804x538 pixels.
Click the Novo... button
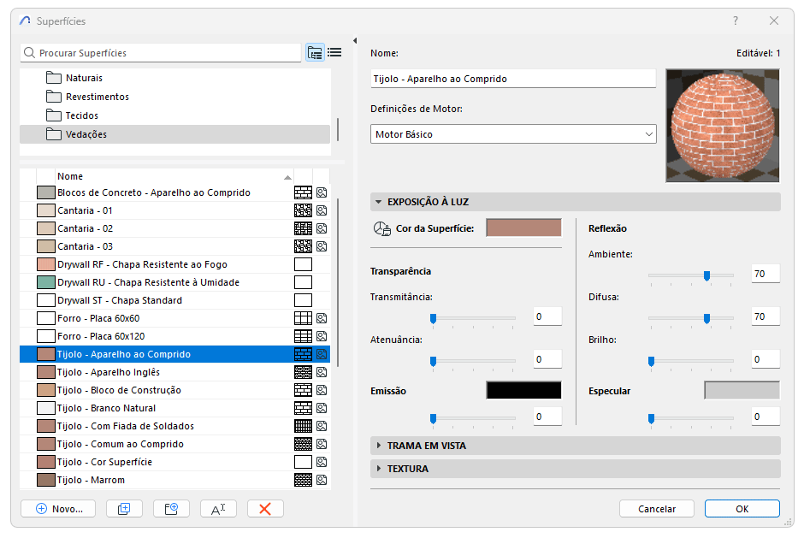click(59, 509)
